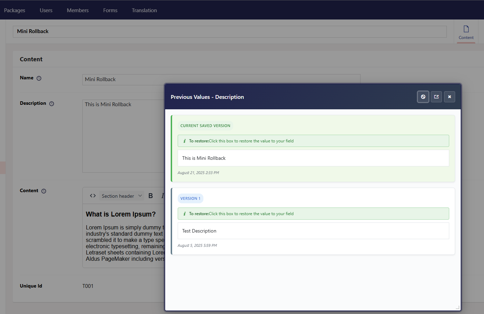The image size is (484, 314).
Task: Apply bold formatting in the Content editor
Action: click(150, 195)
